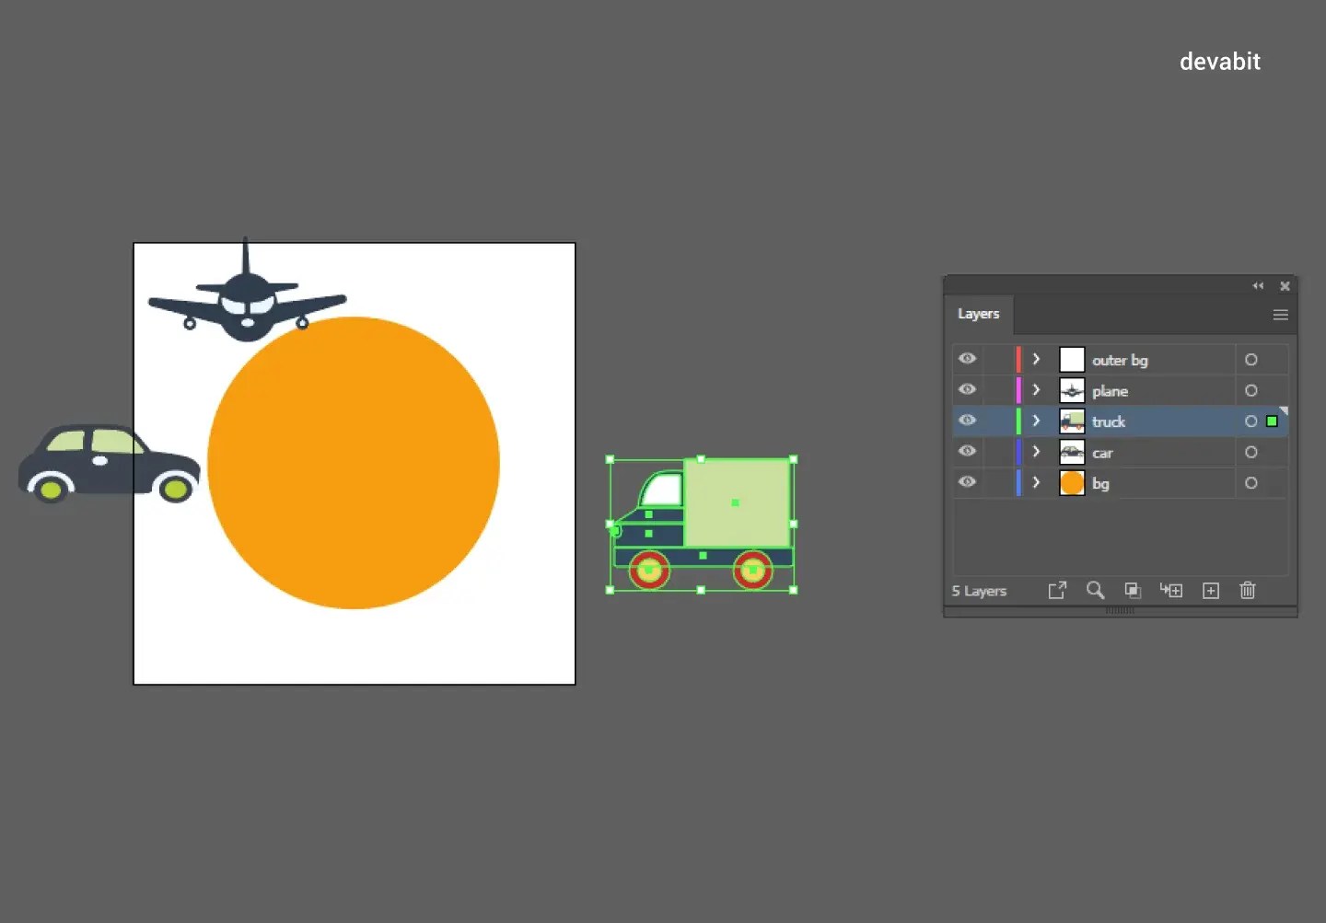
Task: Toggle visibility of the car layer
Action: [967, 451]
